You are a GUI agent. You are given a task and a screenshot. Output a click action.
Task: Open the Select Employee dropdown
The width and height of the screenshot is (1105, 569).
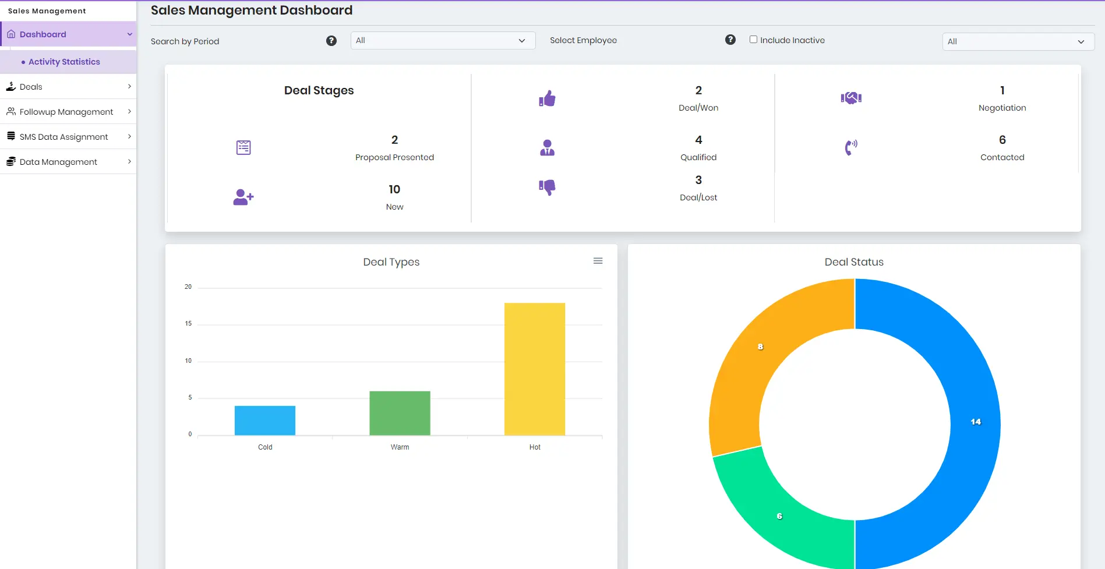(x=1018, y=42)
